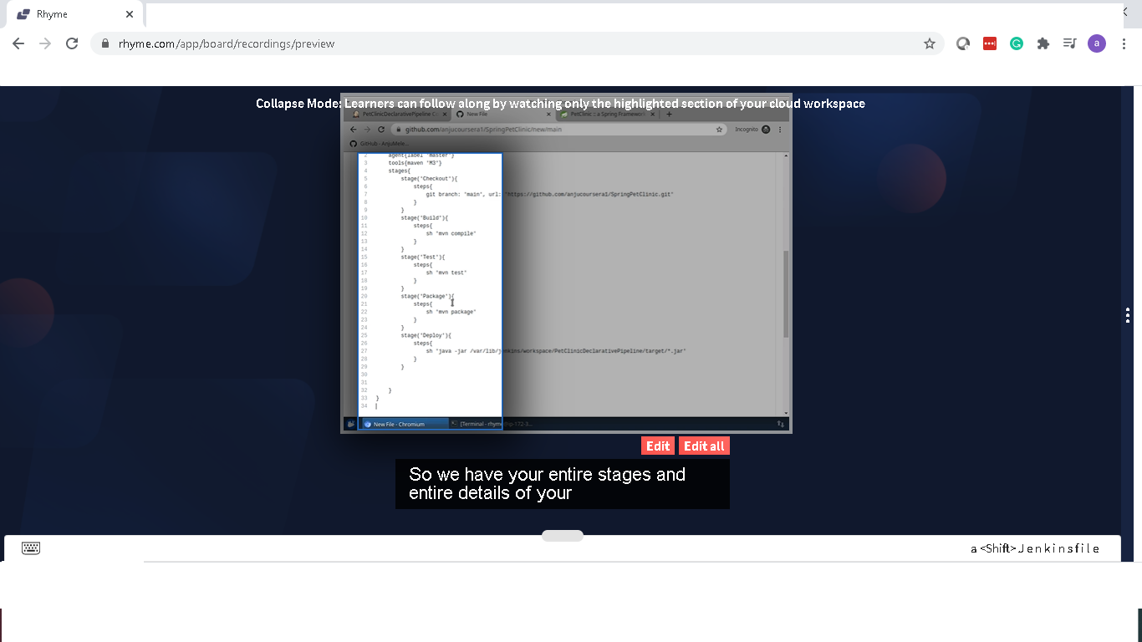Click the code line stage('Build'){
Screen dimensions: 1142x642
[x=425, y=217]
